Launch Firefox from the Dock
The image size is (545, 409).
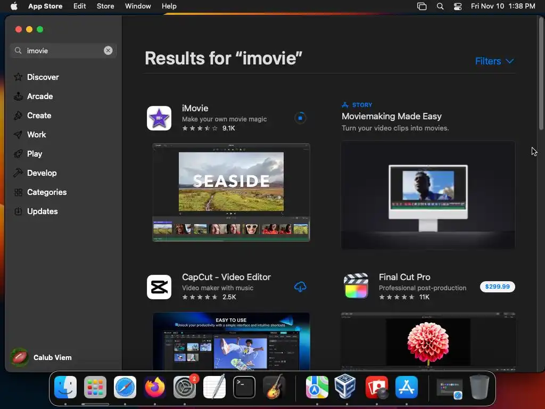click(155, 387)
